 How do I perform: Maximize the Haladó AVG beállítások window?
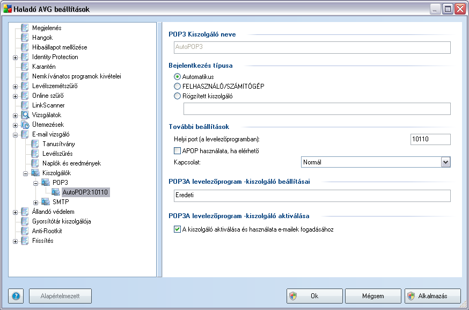click(x=448, y=9)
